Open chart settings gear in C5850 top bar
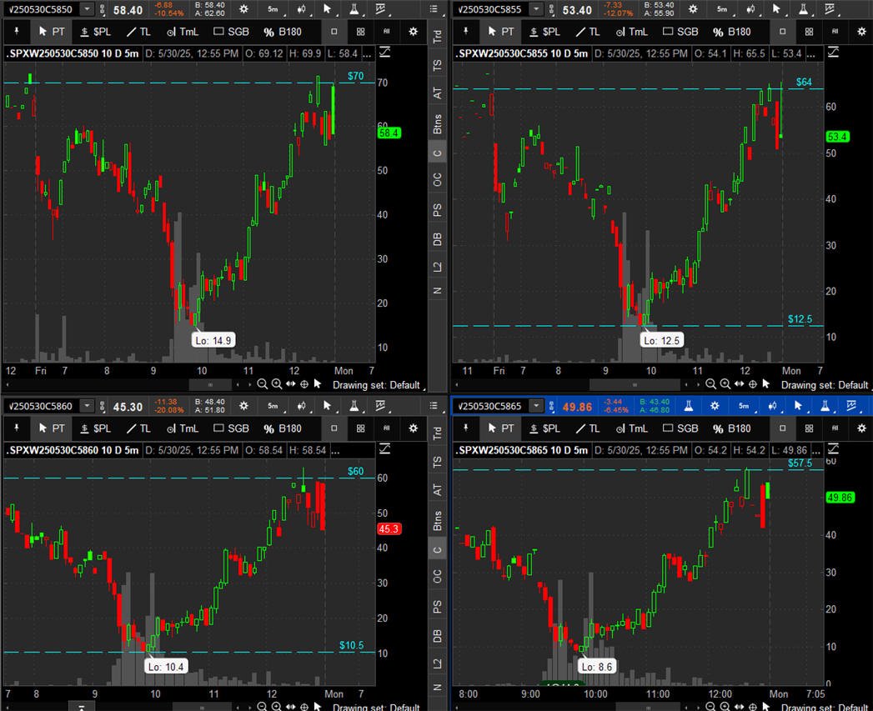The image size is (873, 711). [243, 9]
